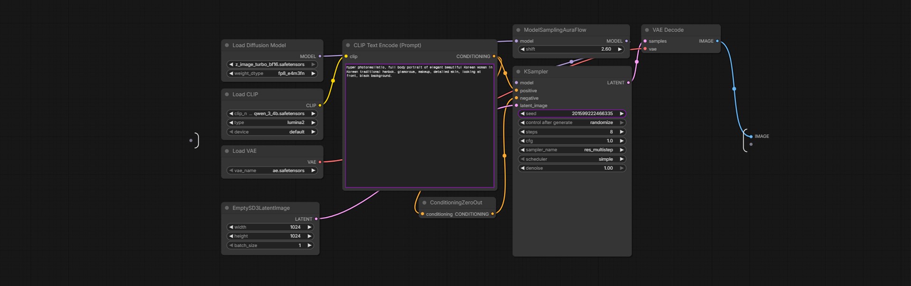This screenshot has height=286, width=911.
Task: Open vae_name dropdown showing ae.safetensors
Action: 272,171
